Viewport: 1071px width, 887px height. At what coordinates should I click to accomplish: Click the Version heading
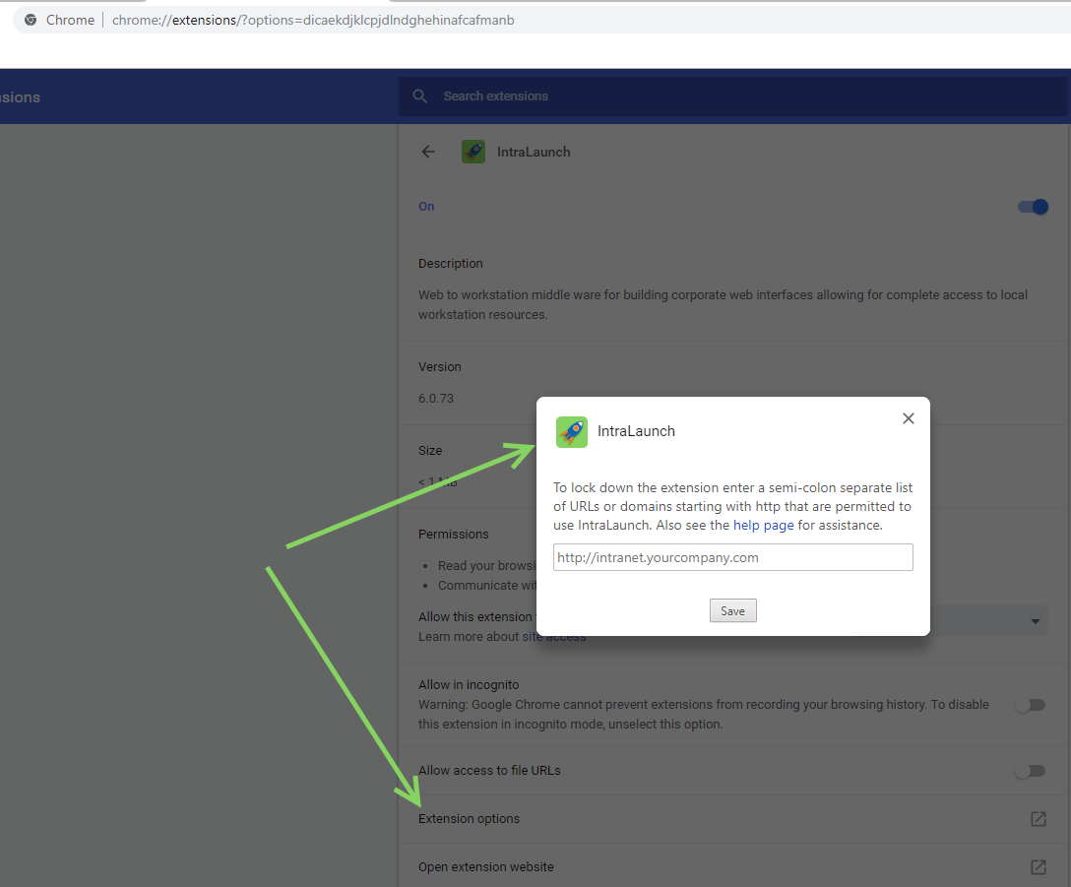440,367
